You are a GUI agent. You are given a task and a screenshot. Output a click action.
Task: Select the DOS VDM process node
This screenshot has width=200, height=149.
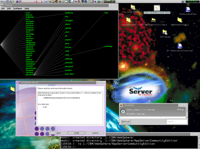coord(69,74)
